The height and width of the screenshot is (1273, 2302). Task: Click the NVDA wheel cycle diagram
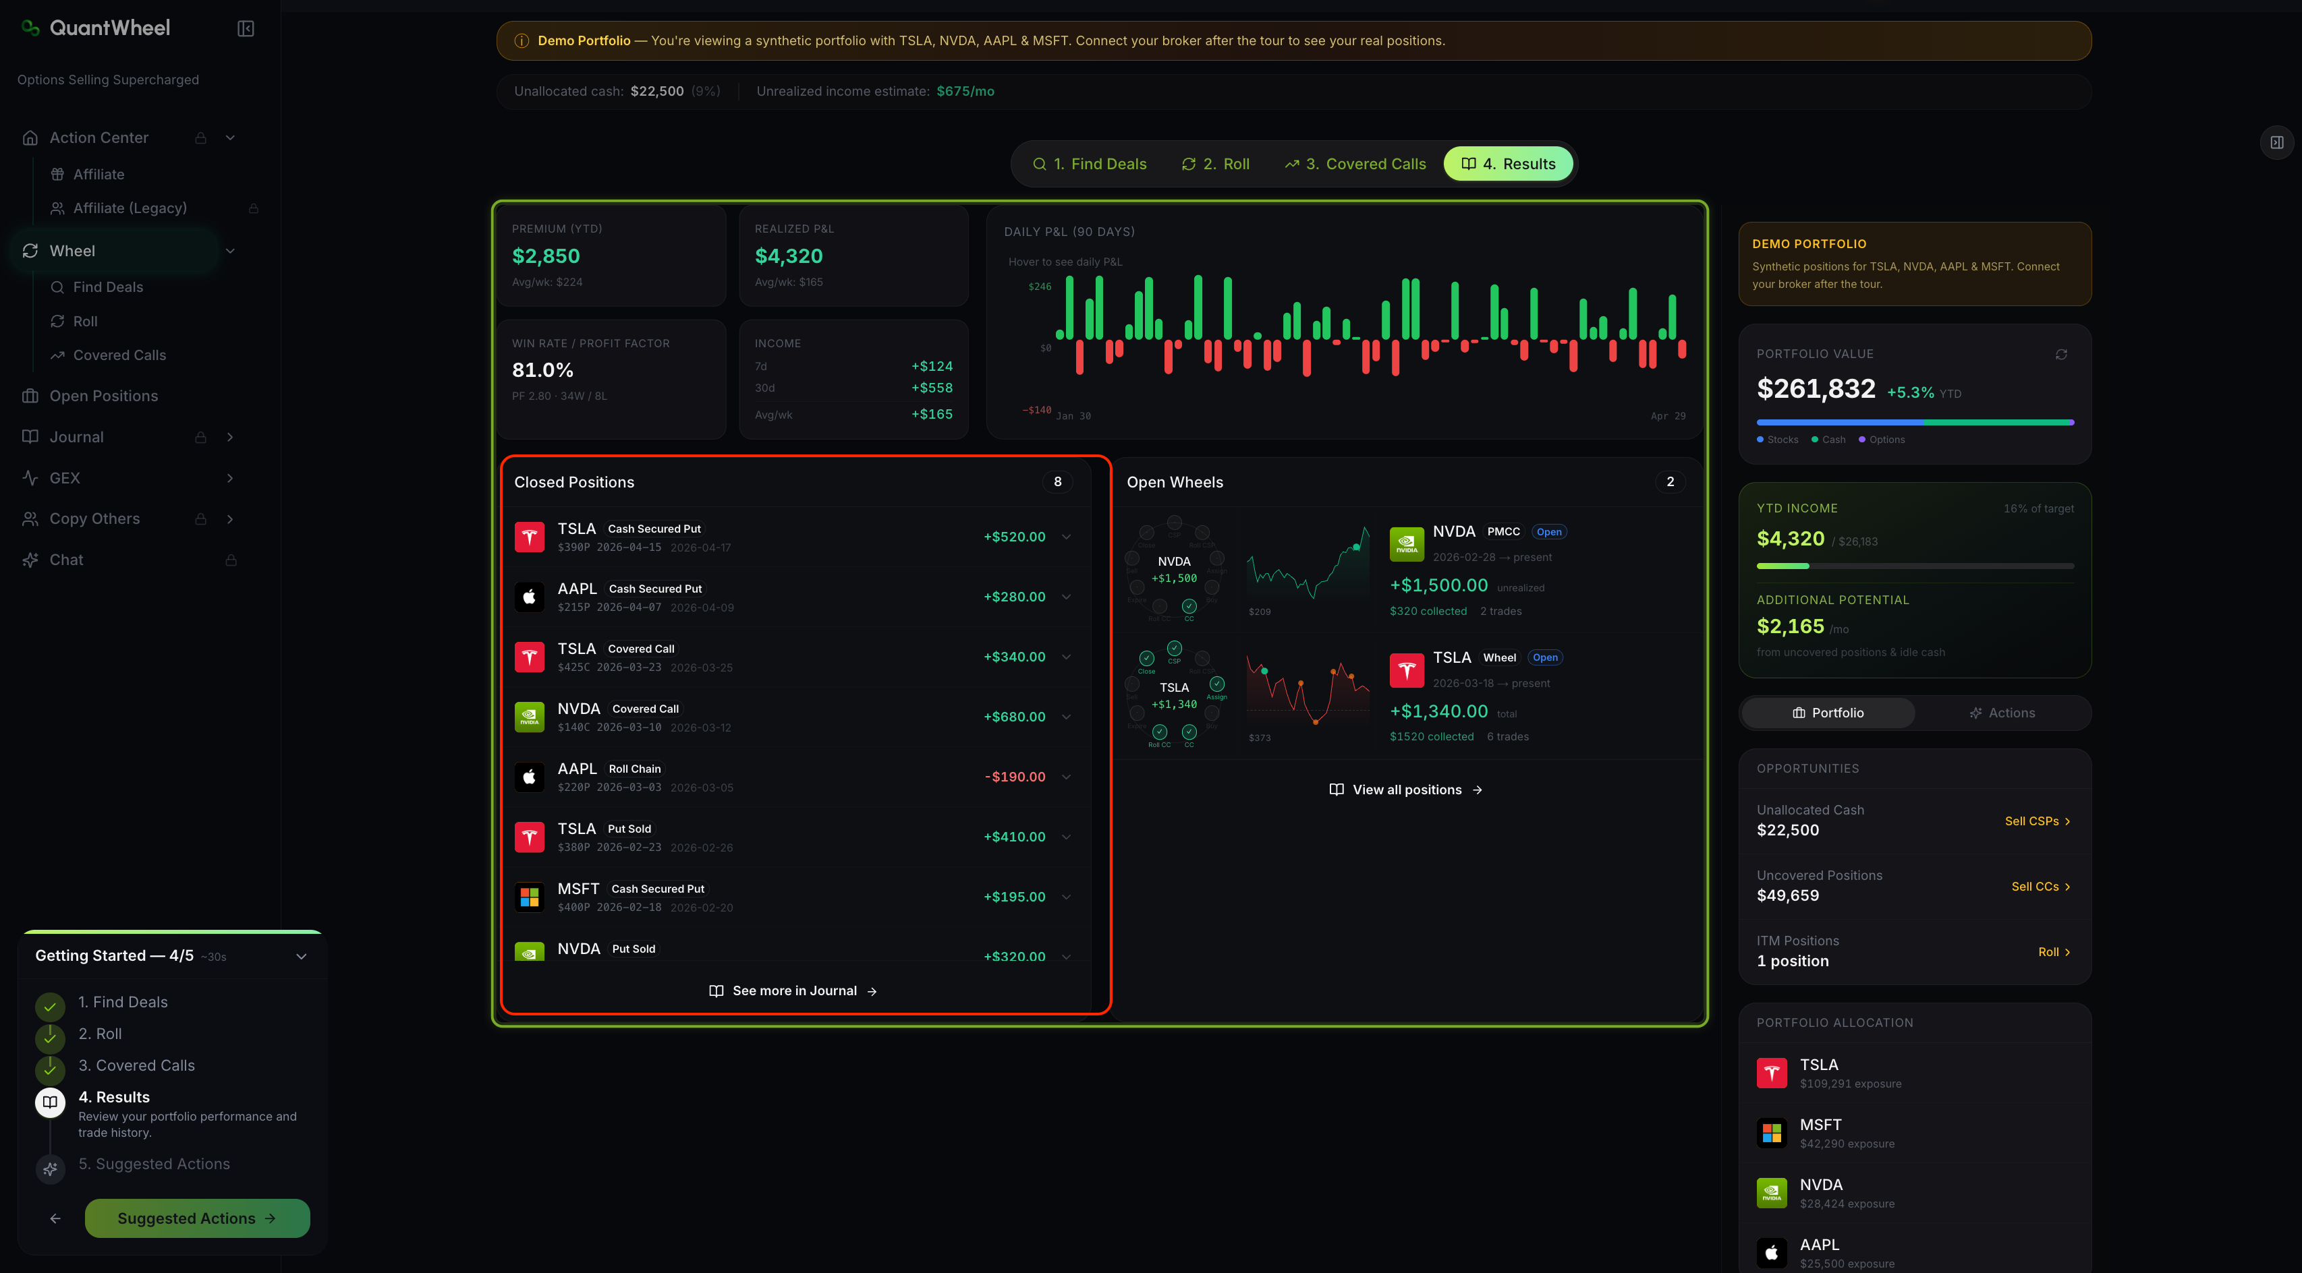tap(1174, 569)
